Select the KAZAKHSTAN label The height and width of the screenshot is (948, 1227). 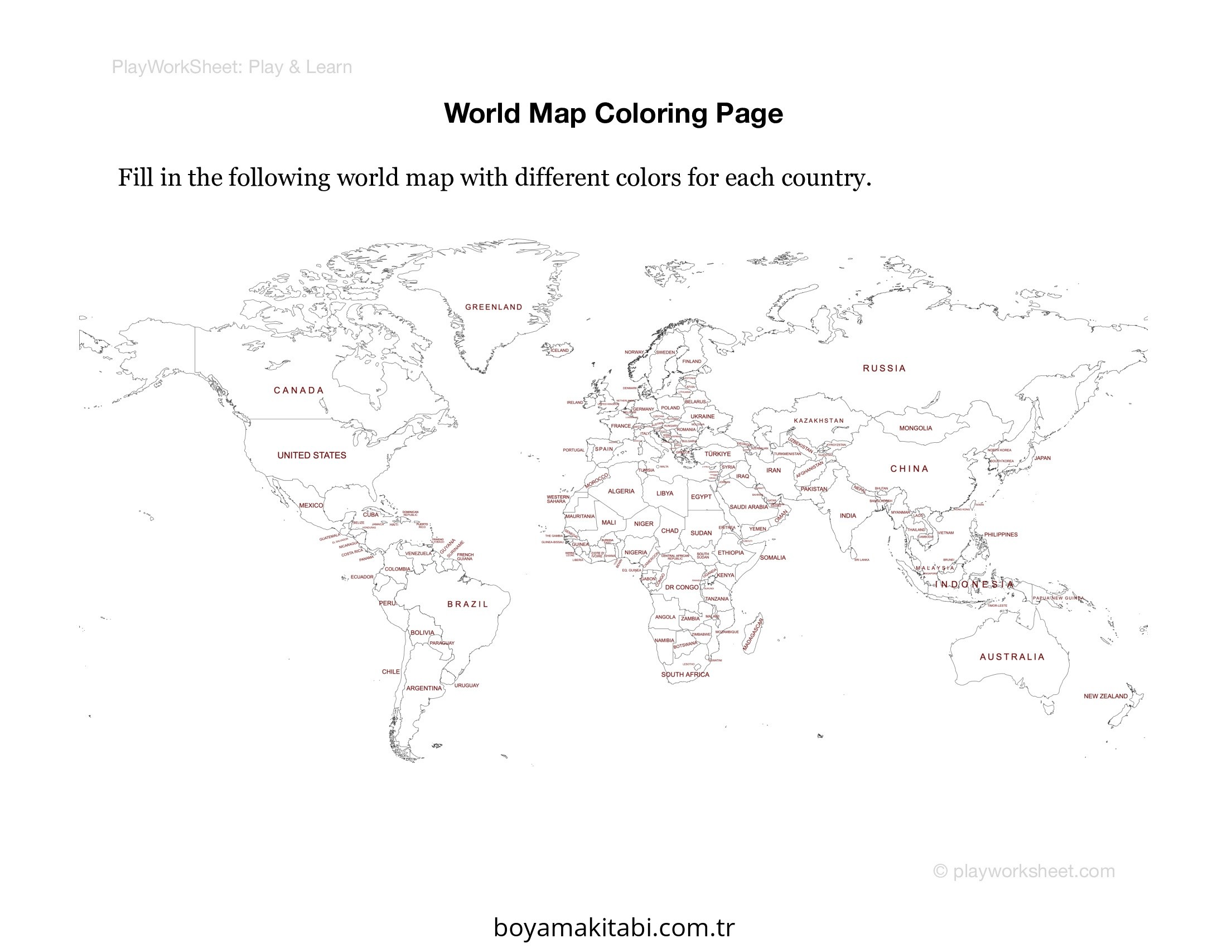pos(819,420)
